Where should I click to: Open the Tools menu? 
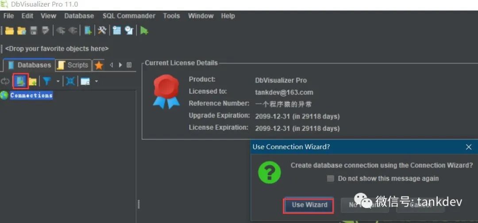pyautogui.click(x=171, y=16)
